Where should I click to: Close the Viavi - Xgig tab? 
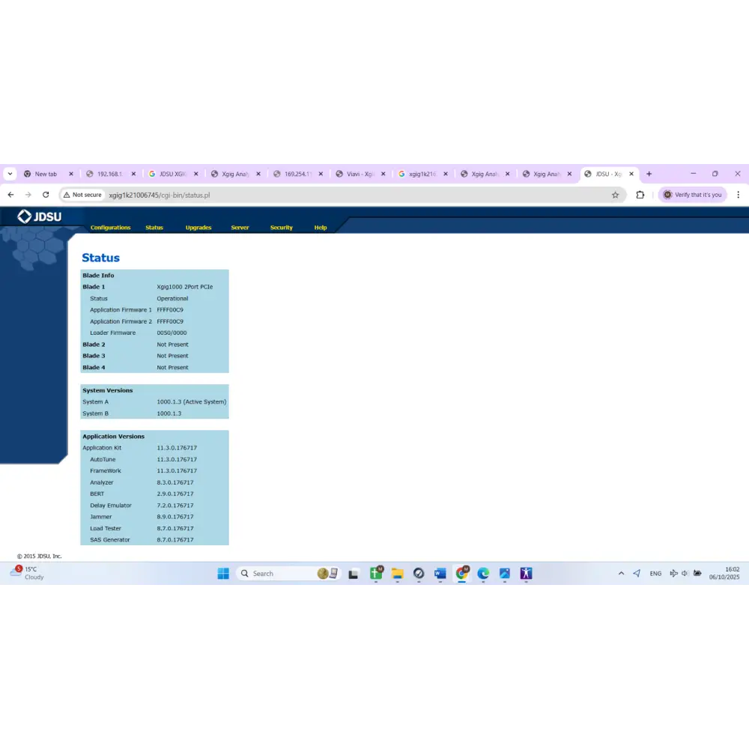click(383, 174)
